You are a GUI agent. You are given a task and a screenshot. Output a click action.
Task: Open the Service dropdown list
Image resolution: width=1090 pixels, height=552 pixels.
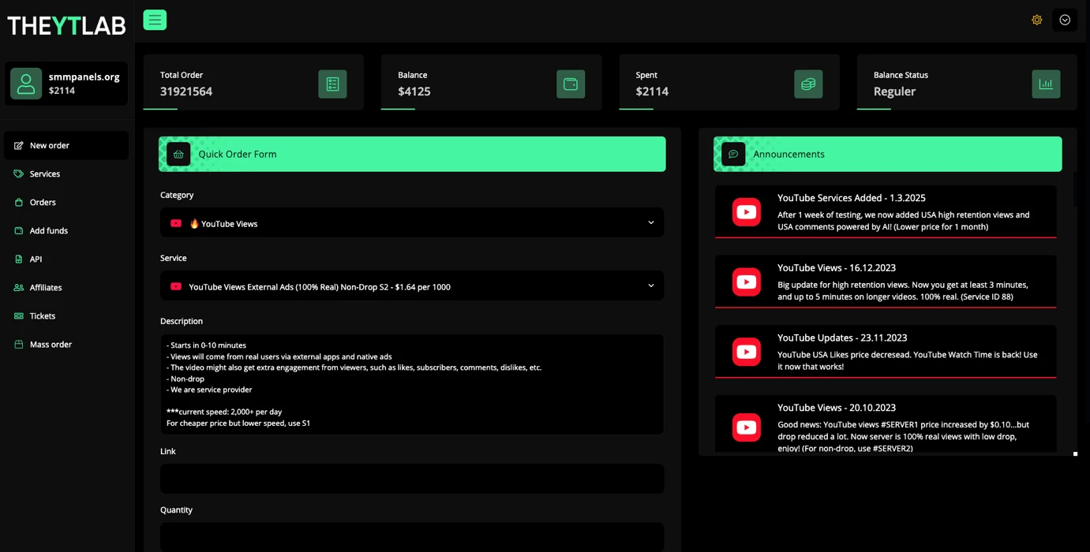411,286
